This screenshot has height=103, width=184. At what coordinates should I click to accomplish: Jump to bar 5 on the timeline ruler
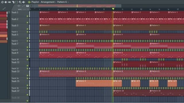click(x=67, y=9)
